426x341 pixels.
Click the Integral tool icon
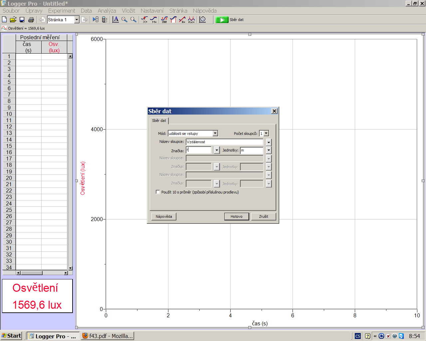173,20
